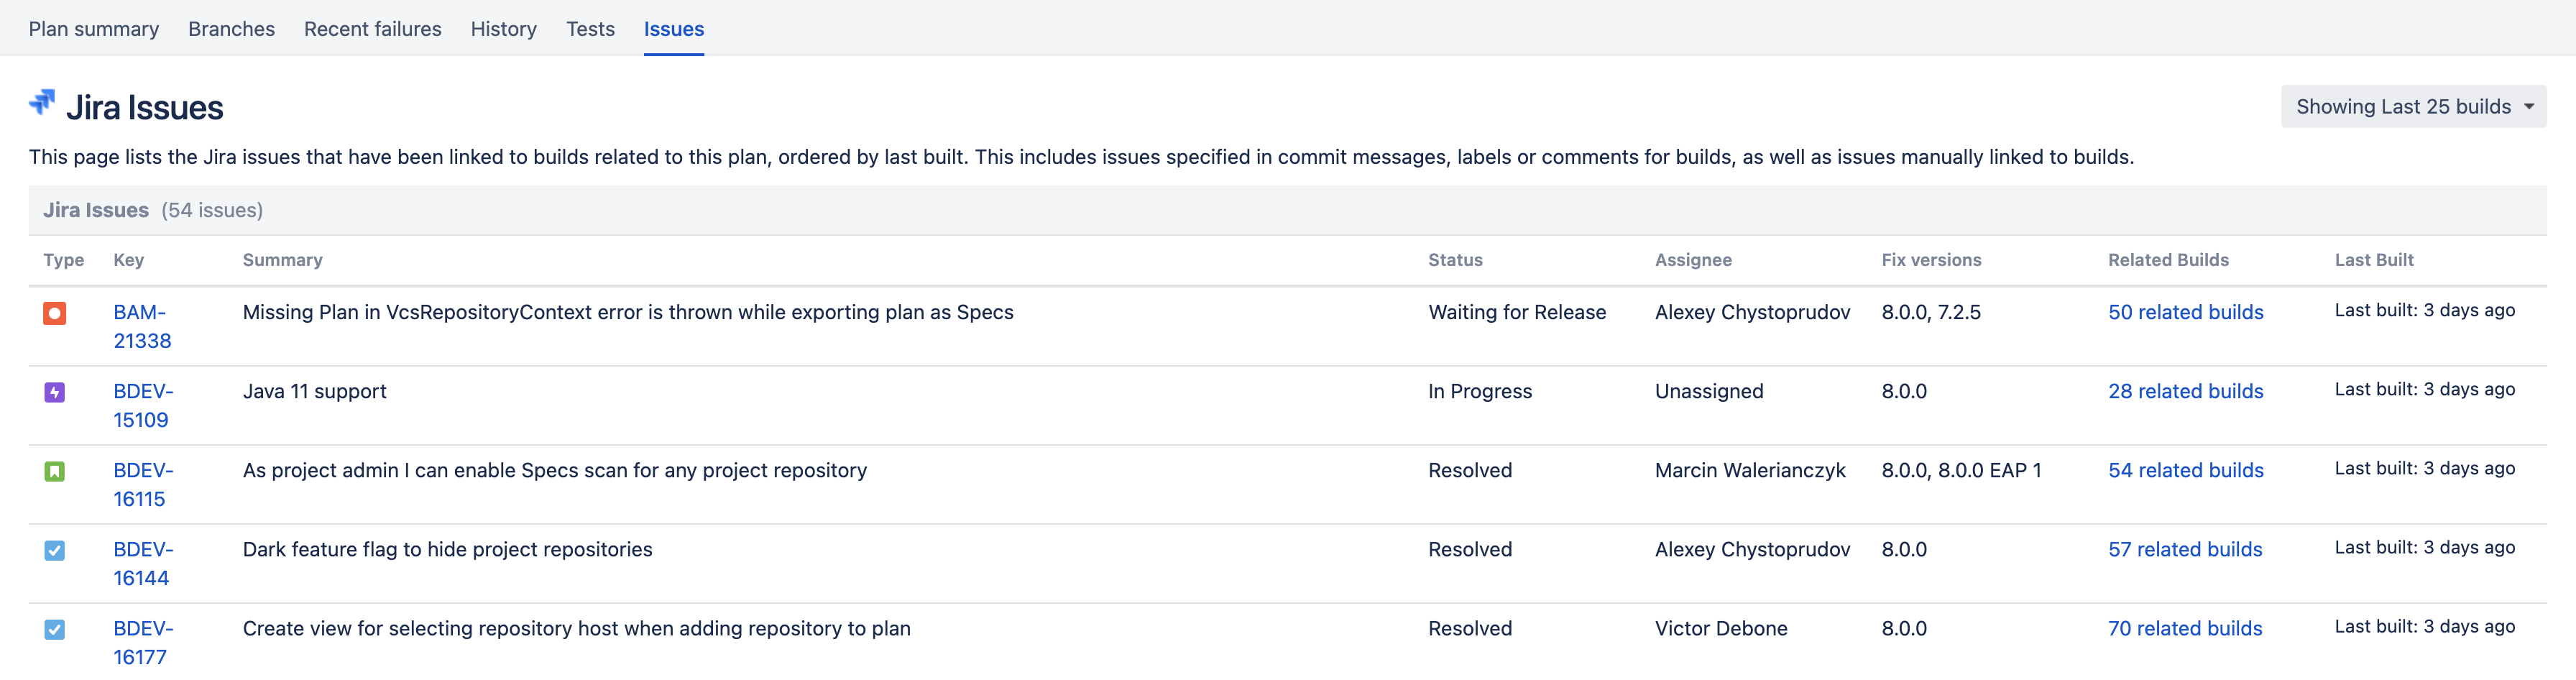Screen dimensions: 2576x680
Task: Open issue BDEV-16144 link
Action: (x=143, y=564)
